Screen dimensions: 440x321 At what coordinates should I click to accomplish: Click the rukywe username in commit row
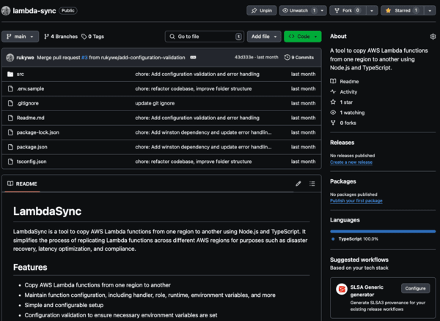pyautogui.click(x=25, y=58)
